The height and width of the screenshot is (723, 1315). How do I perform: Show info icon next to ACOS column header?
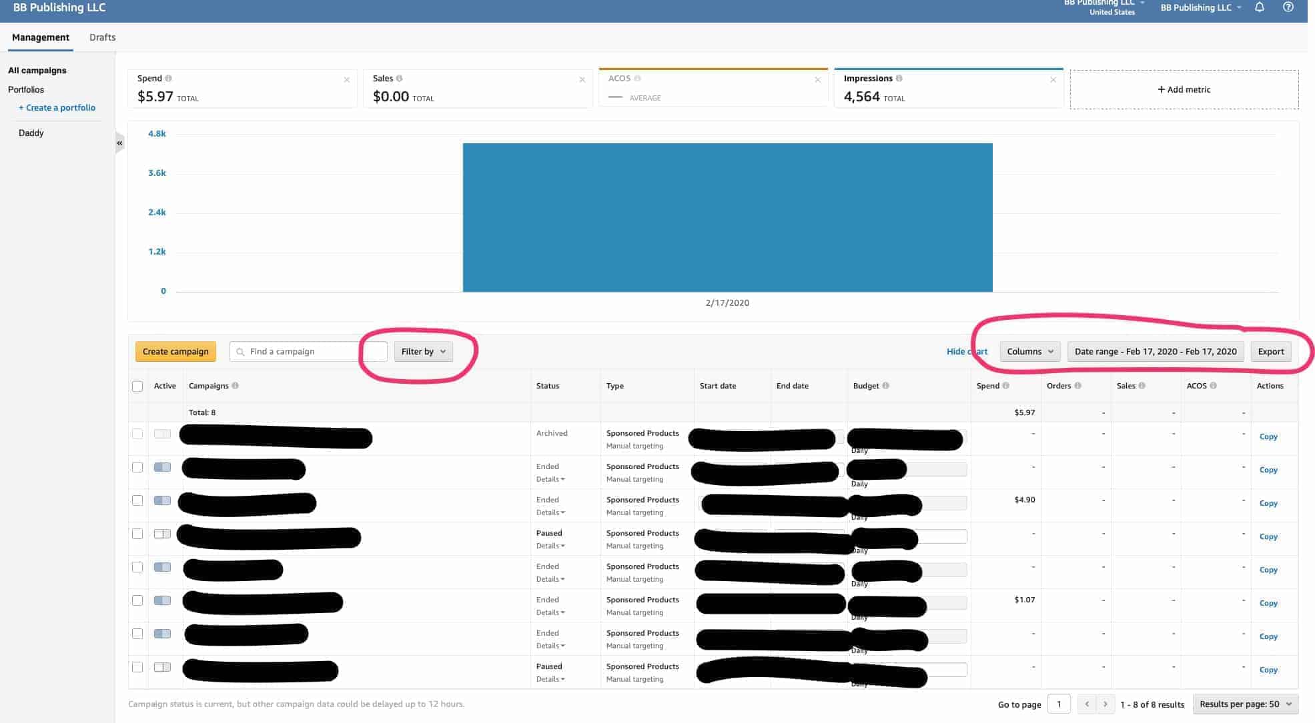click(x=1214, y=386)
